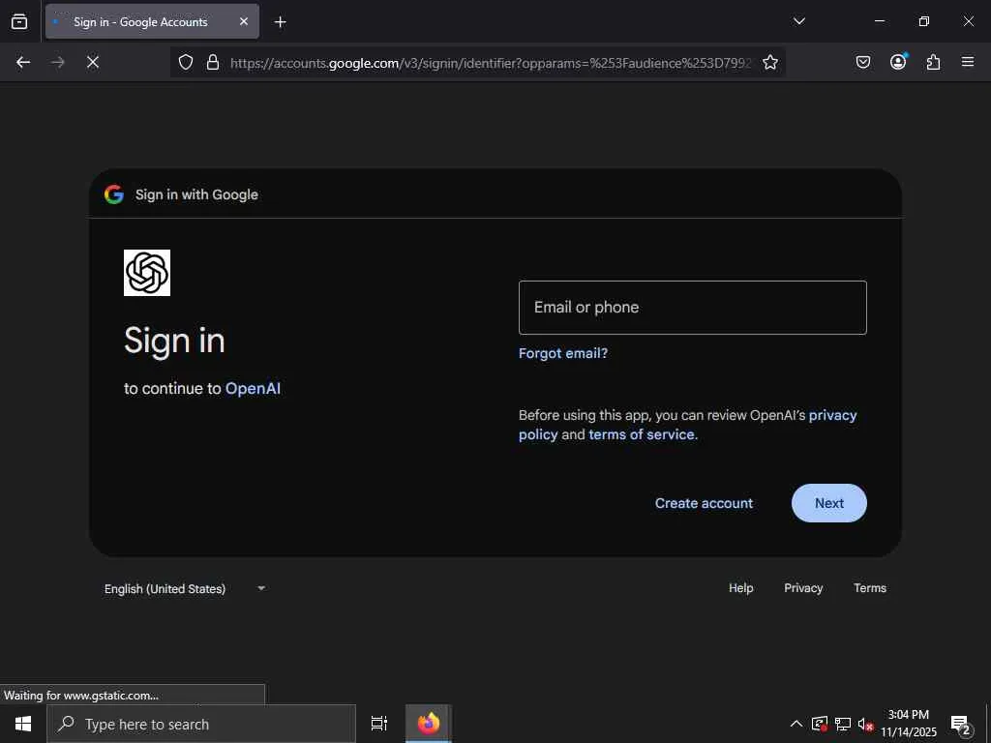The width and height of the screenshot is (991, 743).
Task: Expand the list all tabs chevron
Action: click(x=798, y=21)
